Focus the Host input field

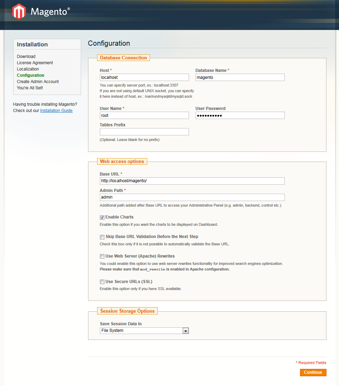tap(144, 77)
